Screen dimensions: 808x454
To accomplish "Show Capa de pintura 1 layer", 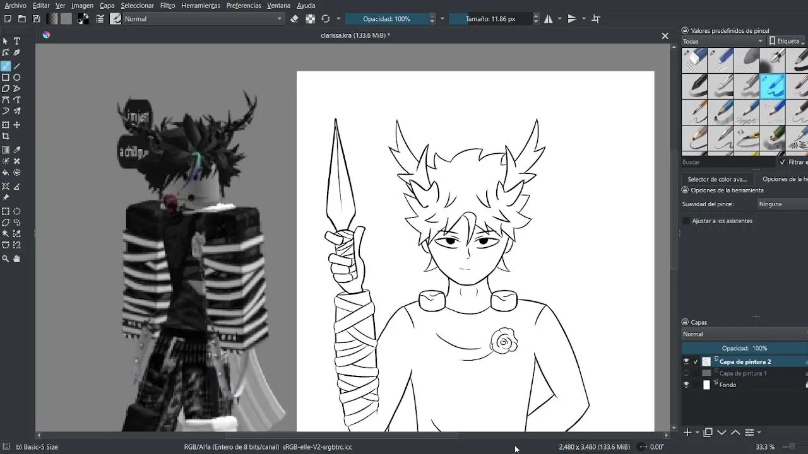I will [686, 373].
